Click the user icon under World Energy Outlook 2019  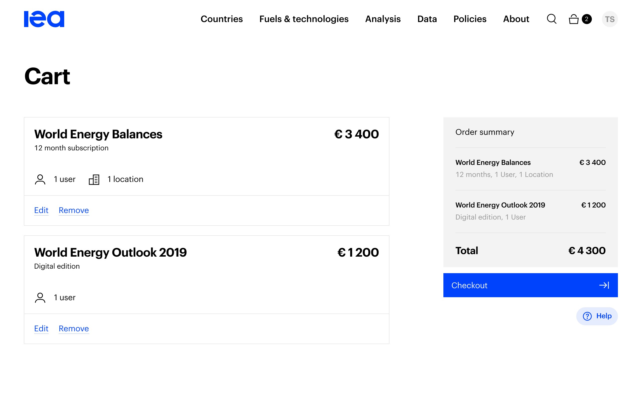(40, 298)
